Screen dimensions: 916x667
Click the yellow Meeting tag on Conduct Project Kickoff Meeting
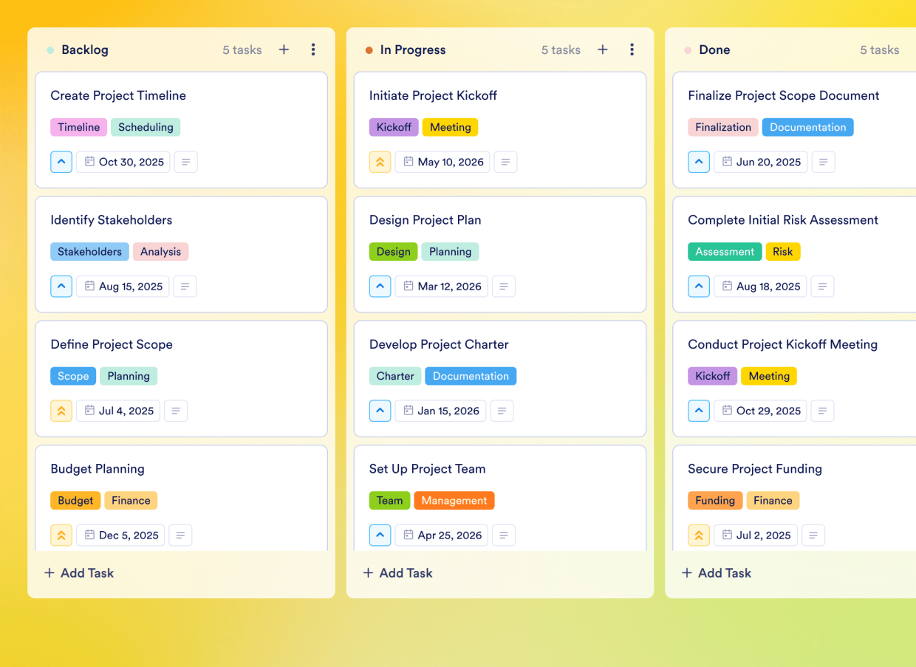[x=769, y=376]
